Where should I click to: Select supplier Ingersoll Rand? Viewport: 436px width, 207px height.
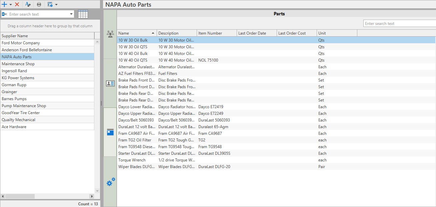click(47, 71)
